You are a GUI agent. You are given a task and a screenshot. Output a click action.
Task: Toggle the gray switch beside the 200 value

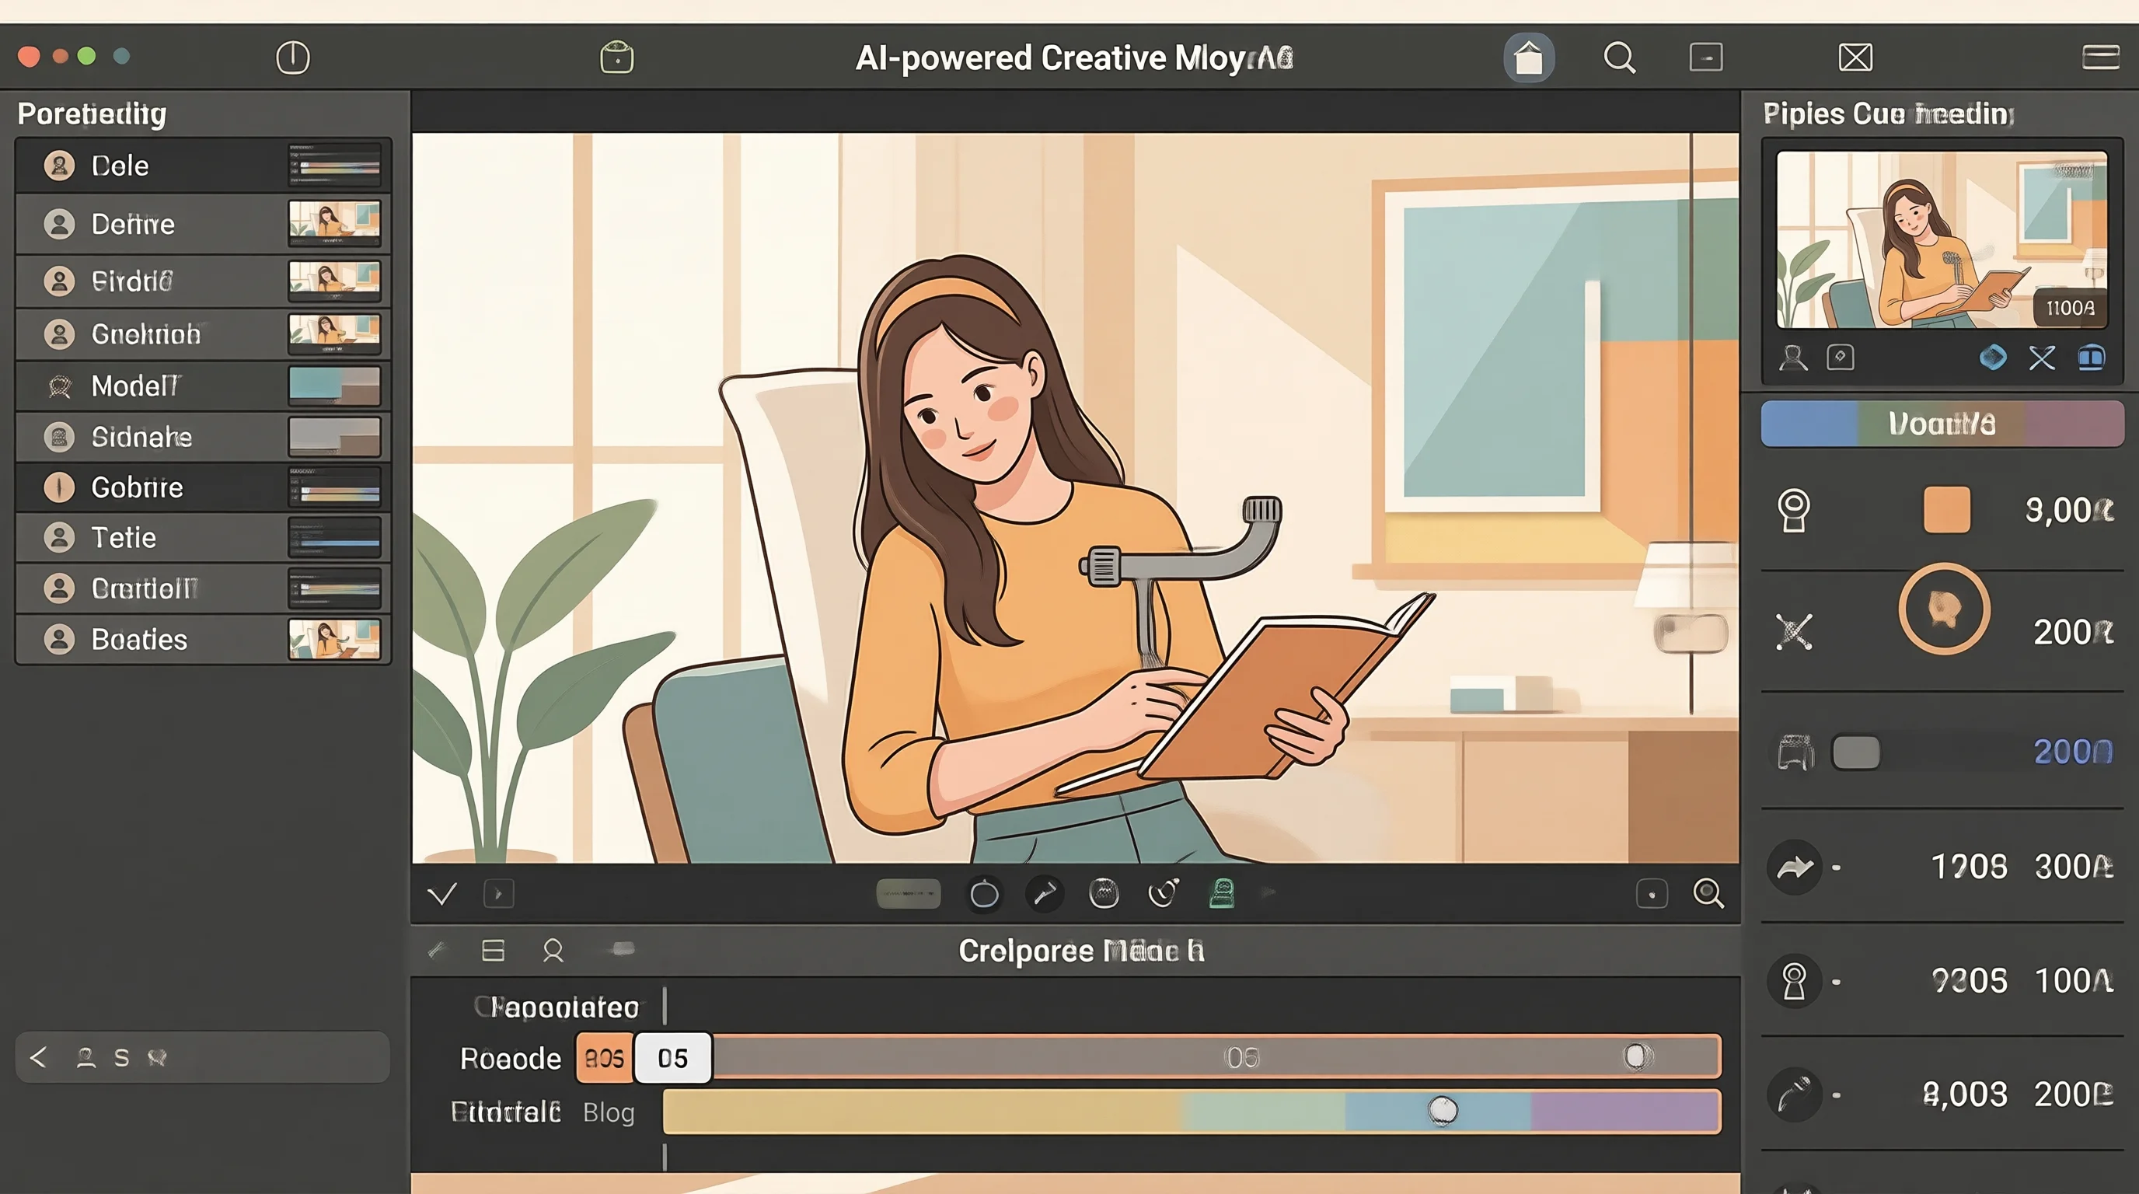click(1856, 753)
